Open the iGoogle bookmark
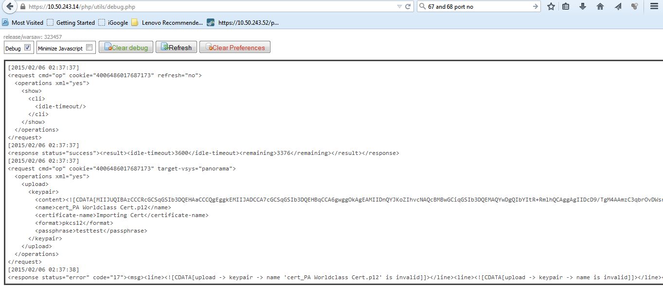Viewport: 663px width, 303px height. point(113,22)
